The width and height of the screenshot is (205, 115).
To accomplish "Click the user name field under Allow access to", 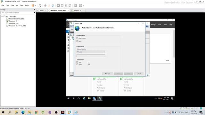I will [x=91, y=56].
